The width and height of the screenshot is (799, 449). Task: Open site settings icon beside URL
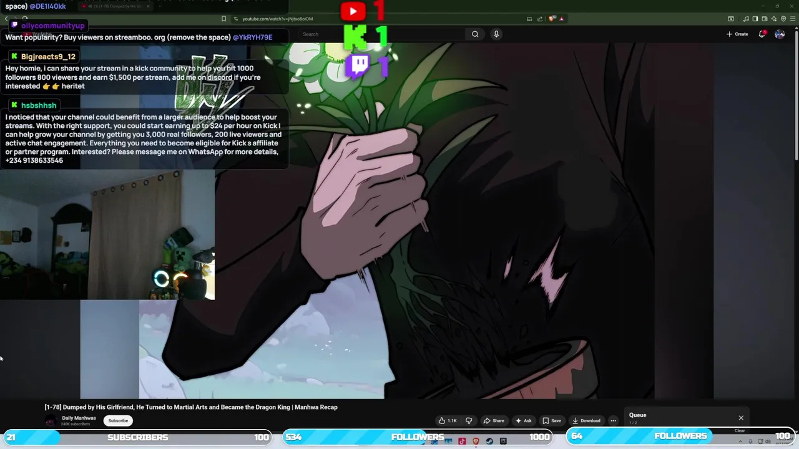tap(235, 19)
